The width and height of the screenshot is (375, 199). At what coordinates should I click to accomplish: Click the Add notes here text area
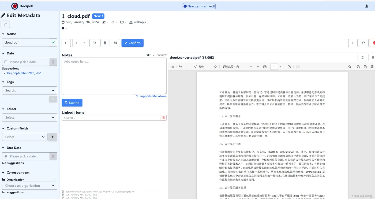(x=114, y=76)
